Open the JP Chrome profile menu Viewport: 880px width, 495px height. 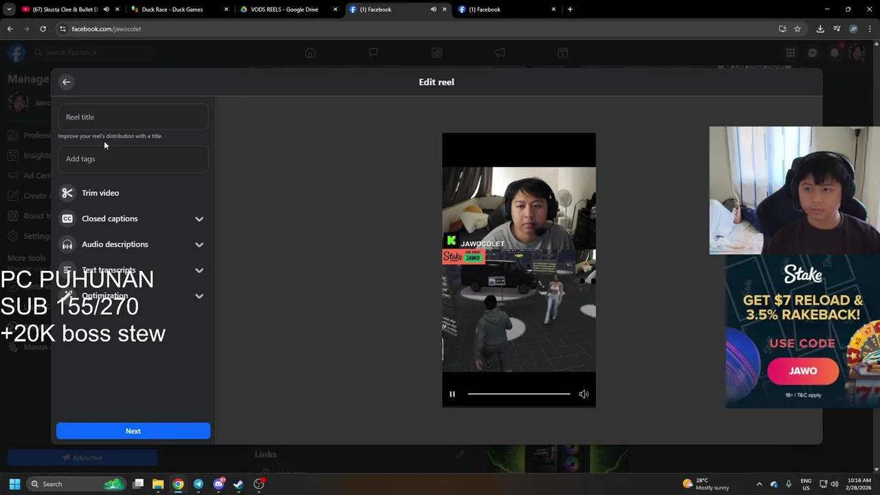point(853,29)
